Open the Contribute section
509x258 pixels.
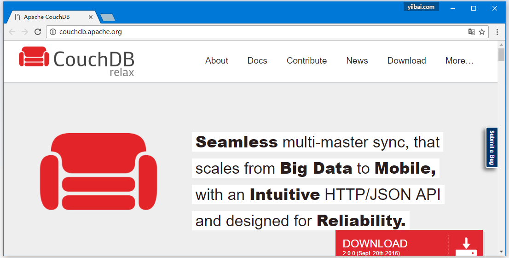coord(307,61)
